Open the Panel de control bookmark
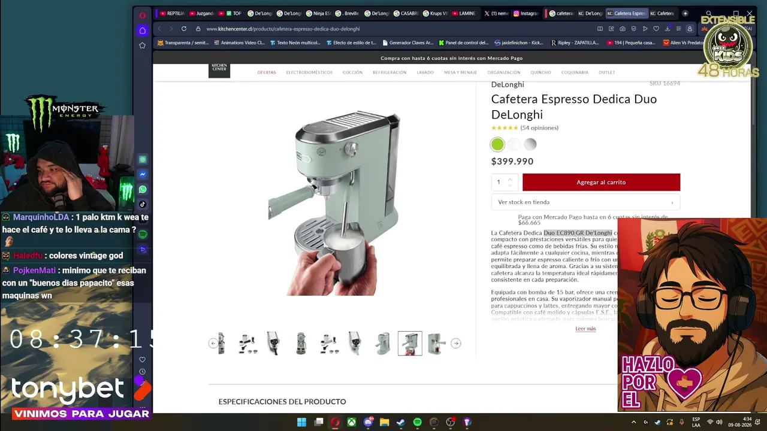Screen dimensions: 767x431 pos(464,43)
